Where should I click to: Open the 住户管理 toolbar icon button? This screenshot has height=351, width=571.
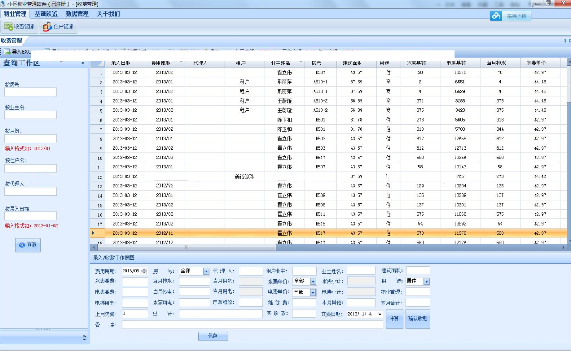click(x=58, y=26)
